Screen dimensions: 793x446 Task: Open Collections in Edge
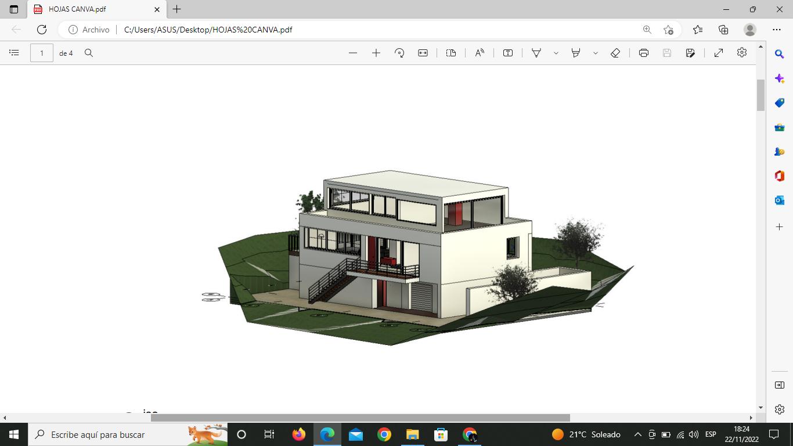[723, 30]
